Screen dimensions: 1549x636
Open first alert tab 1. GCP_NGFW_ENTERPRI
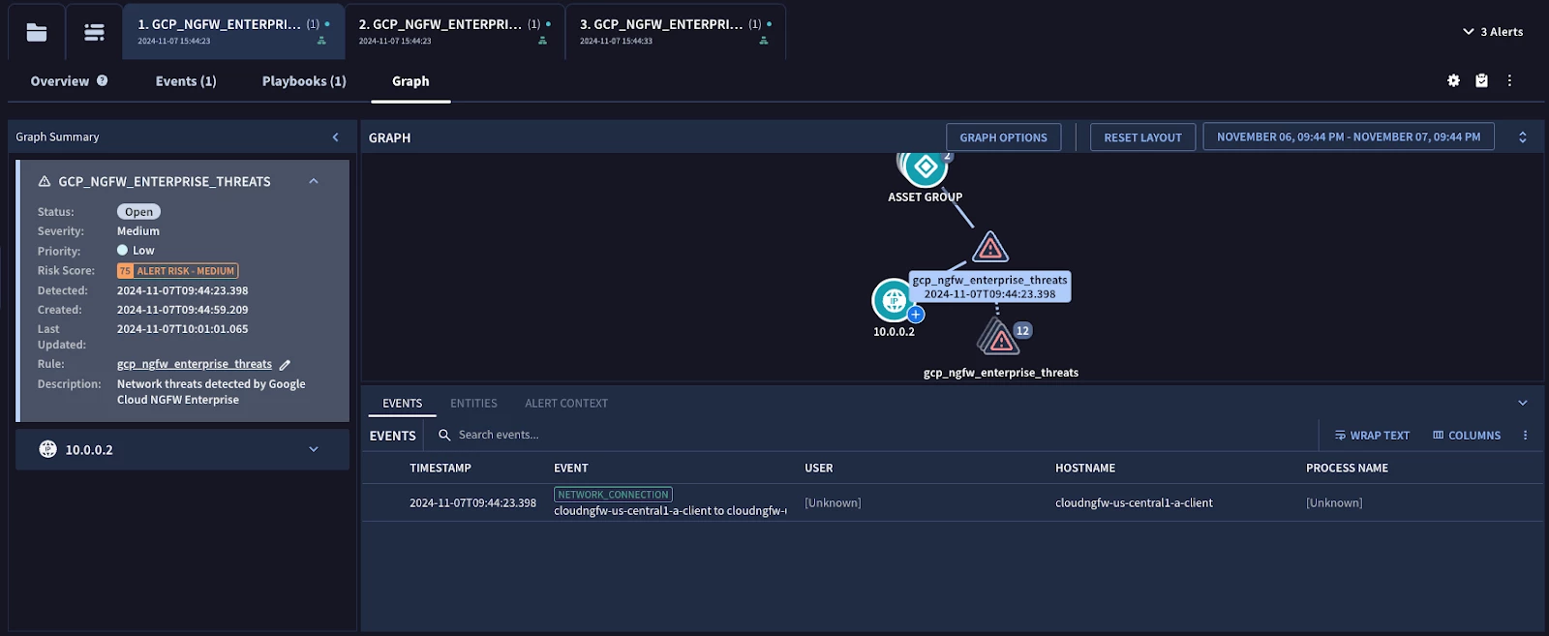pyautogui.click(x=232, y=32)
